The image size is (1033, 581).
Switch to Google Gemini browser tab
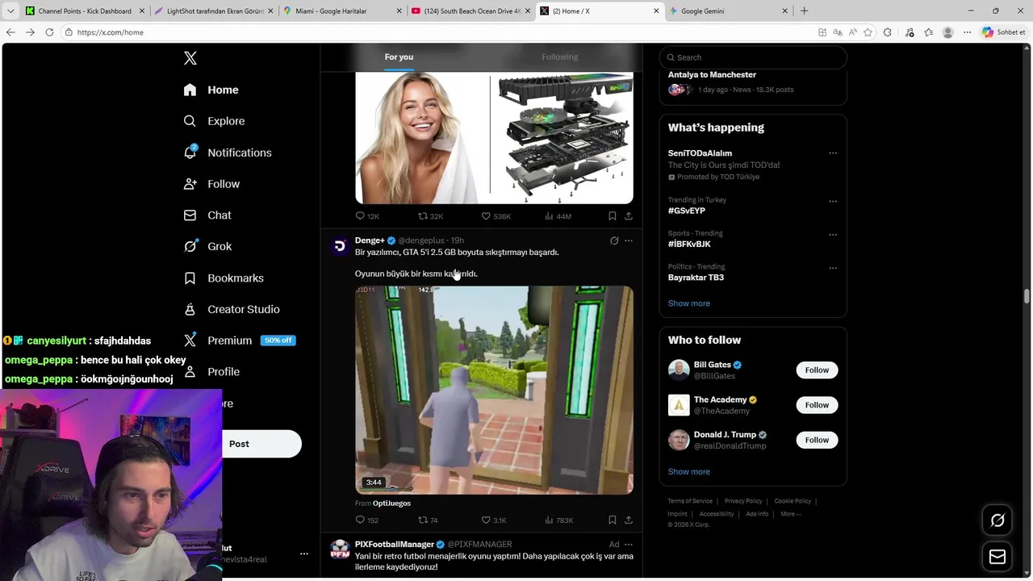coord(729,11)
